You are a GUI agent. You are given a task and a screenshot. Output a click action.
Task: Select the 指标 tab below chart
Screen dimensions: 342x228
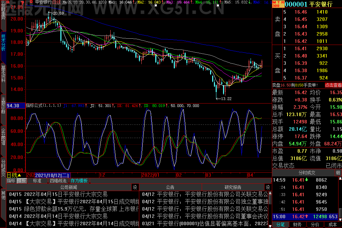[11, 181]
